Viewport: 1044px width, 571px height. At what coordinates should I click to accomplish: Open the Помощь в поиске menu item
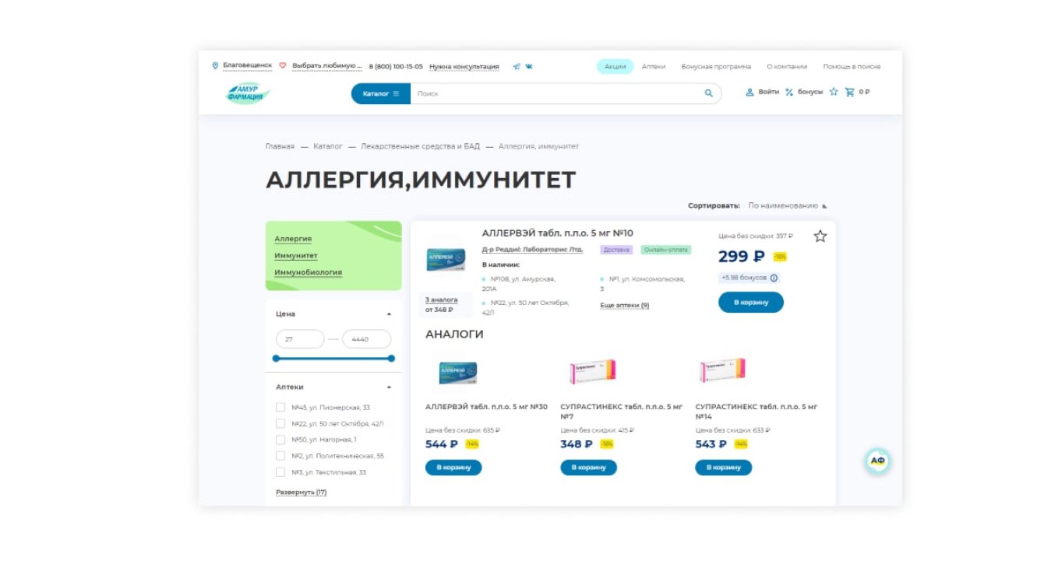pyautogui.click(x=852, y=67)
